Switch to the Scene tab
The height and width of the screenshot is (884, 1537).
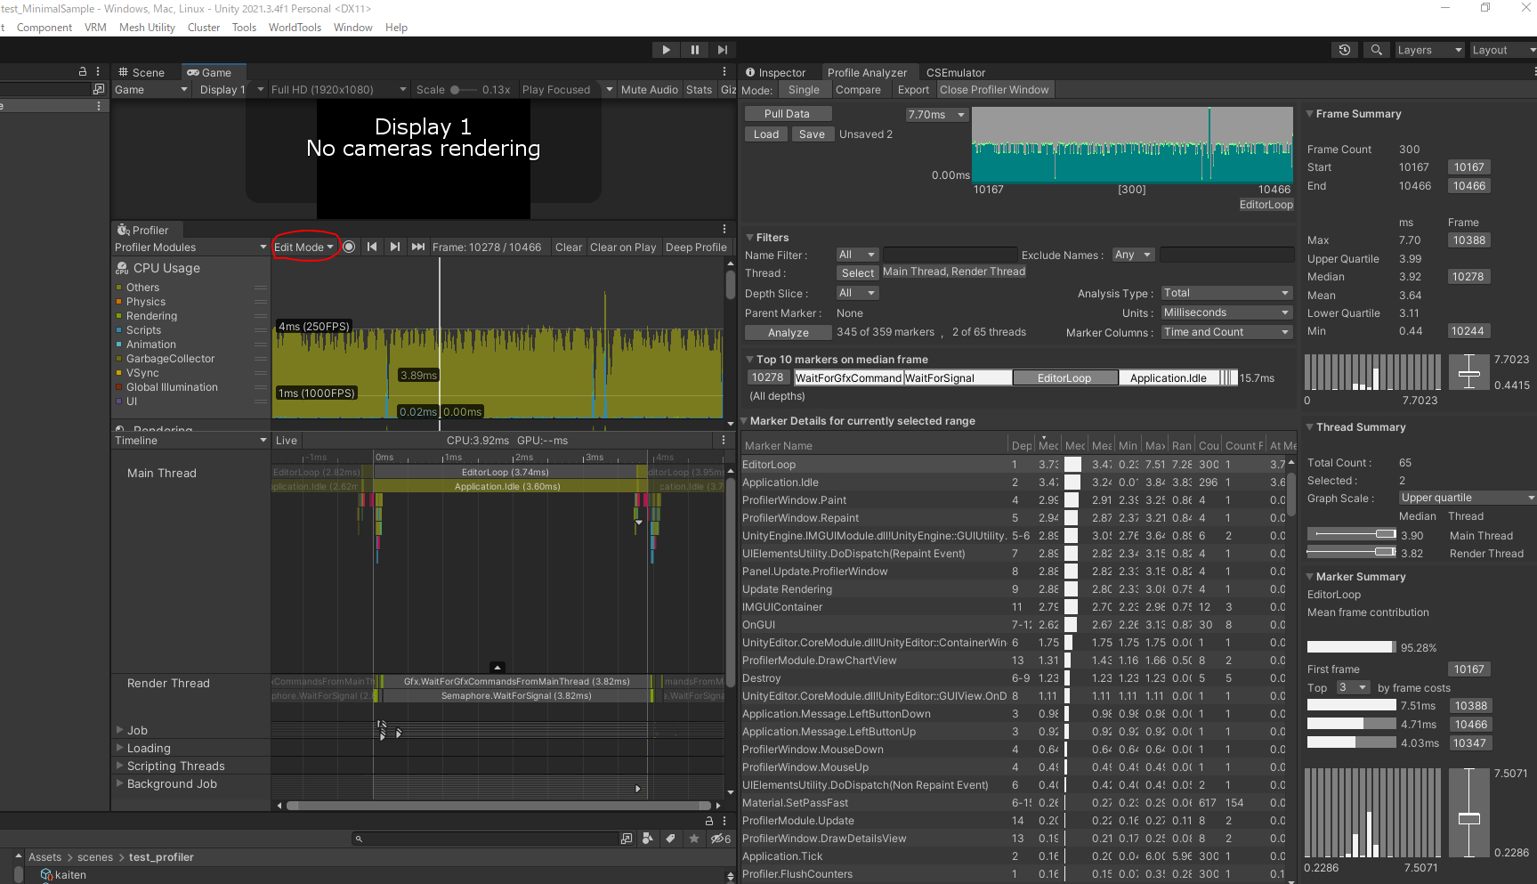pos(142,72)
